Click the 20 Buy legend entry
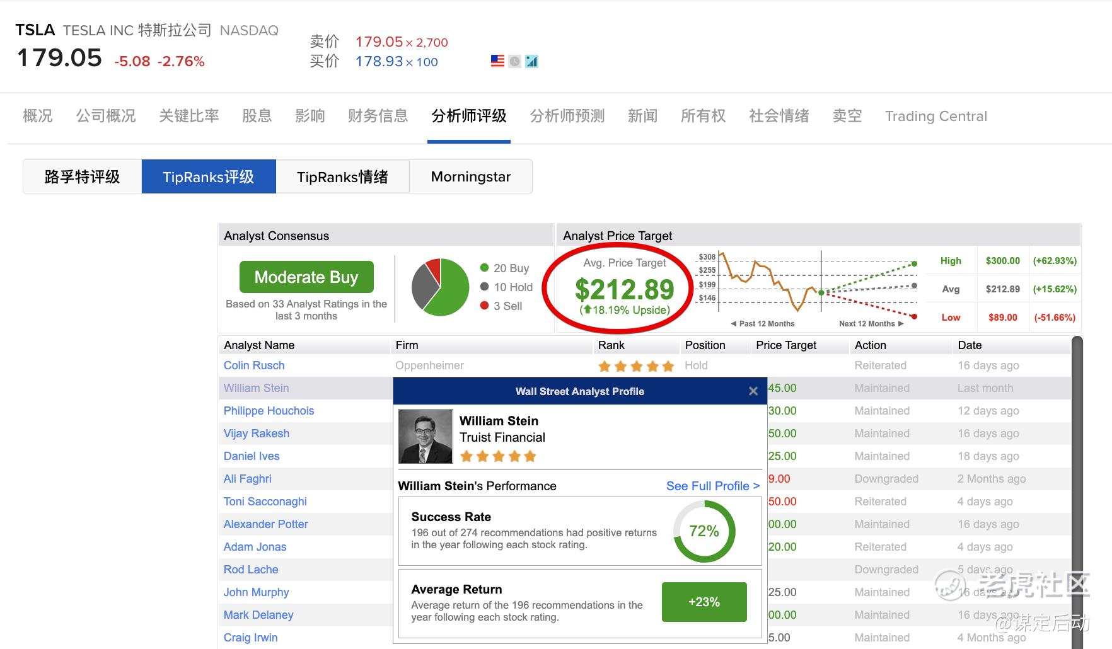Viewport: 1112px width, 649px height. [505, 268]
